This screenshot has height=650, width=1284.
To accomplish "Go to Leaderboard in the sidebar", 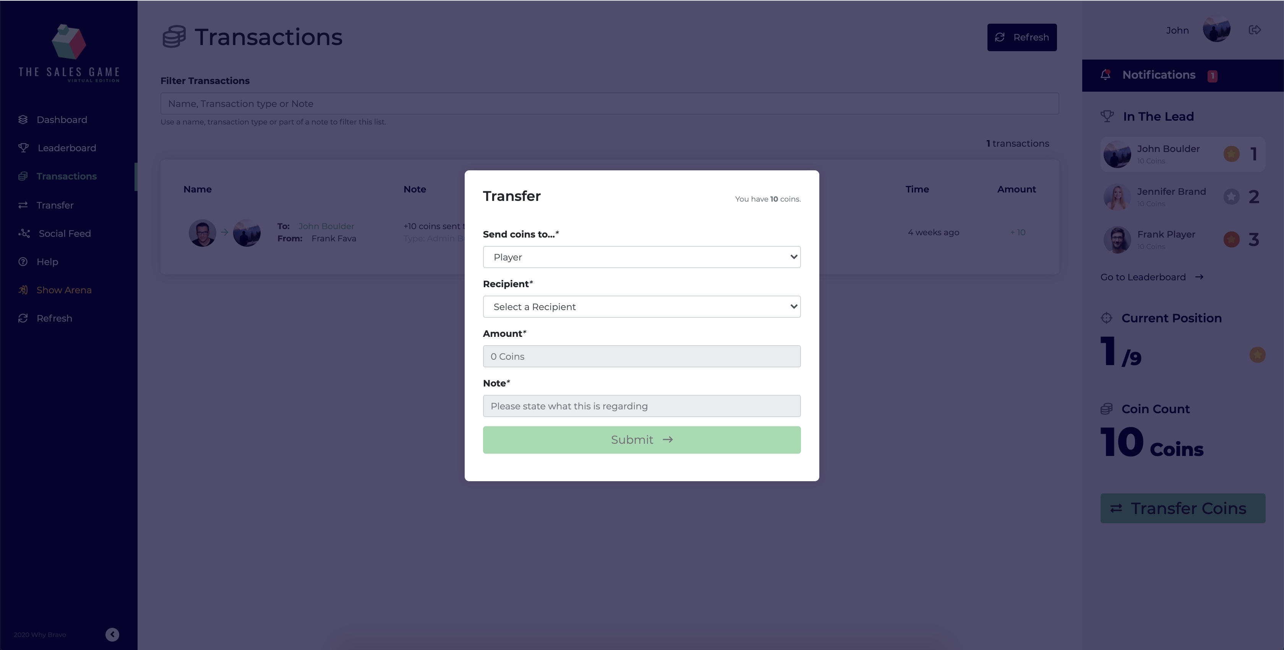I will (66, 148).
